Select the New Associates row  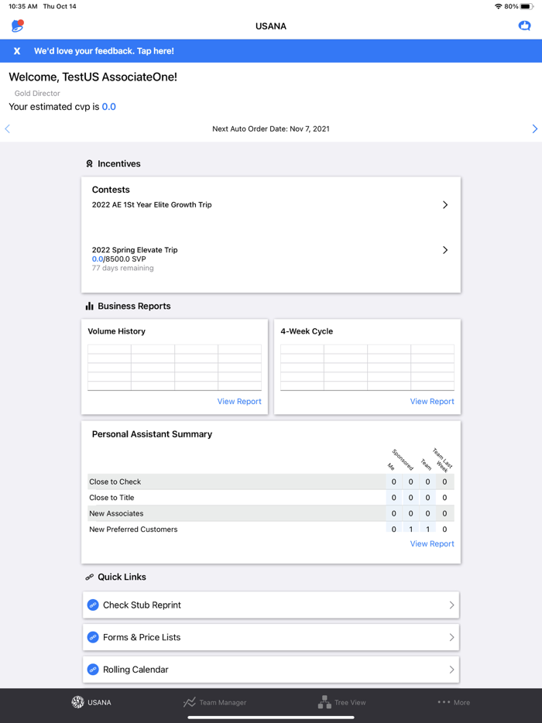[x=271, y=513]
